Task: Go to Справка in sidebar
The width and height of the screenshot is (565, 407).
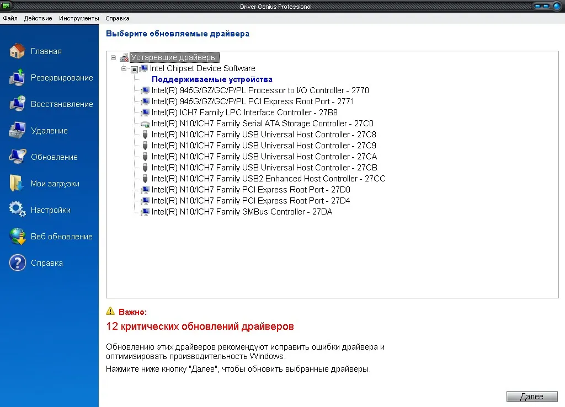Action: [x=47, y=263]
